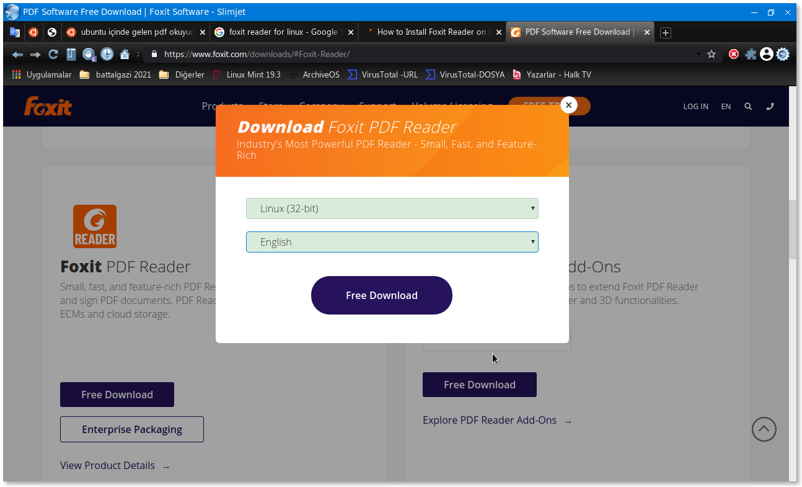Switch to the third pinned tab
This screenshot has width=802, height=487.
(52, 32)
